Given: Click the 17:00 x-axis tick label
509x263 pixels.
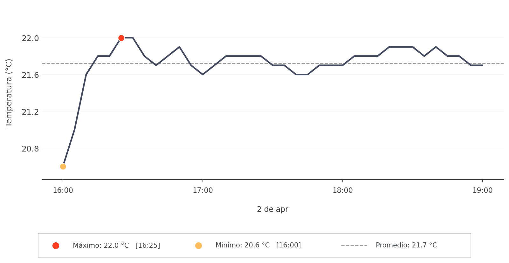Looking at the screenshot, I should pyautogui.click(x=203, y=191).
